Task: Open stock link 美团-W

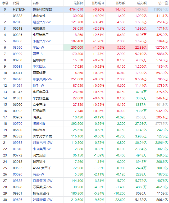Action: pyautogui.click(x=38, y=48)
